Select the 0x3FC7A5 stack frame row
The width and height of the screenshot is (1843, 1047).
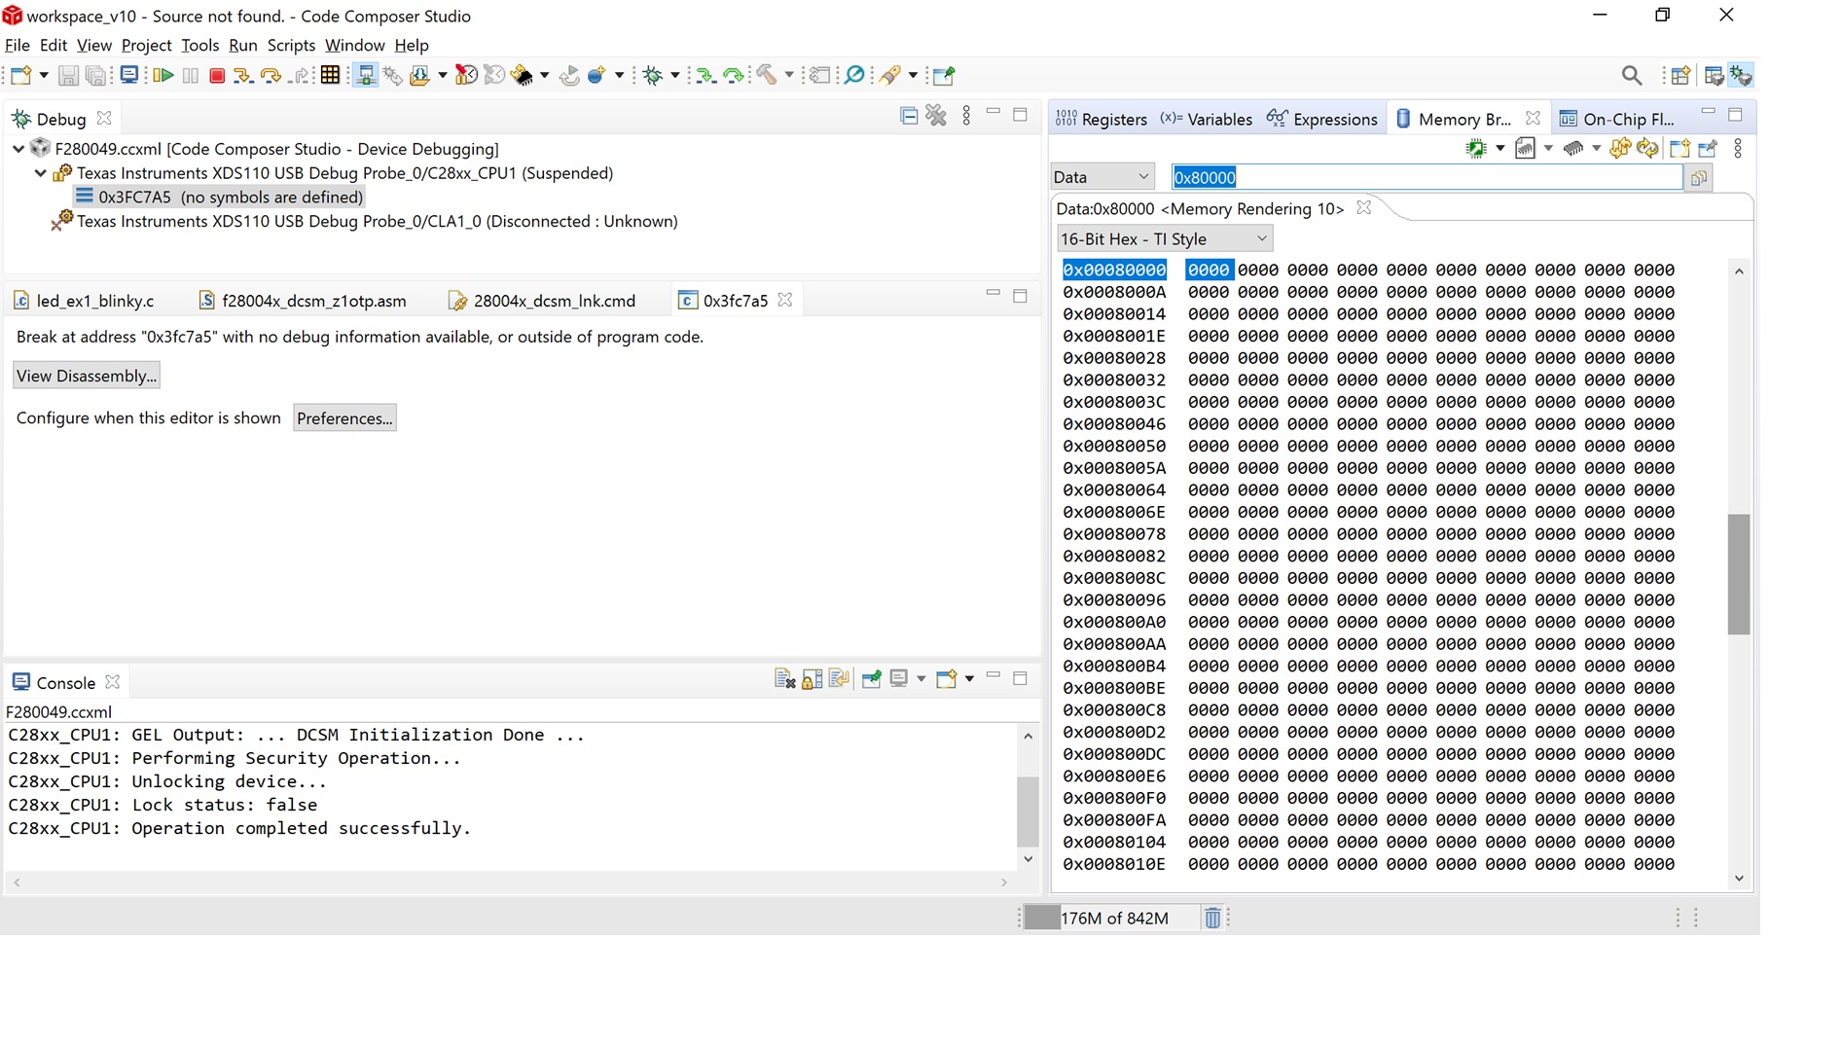pos(220,198)
